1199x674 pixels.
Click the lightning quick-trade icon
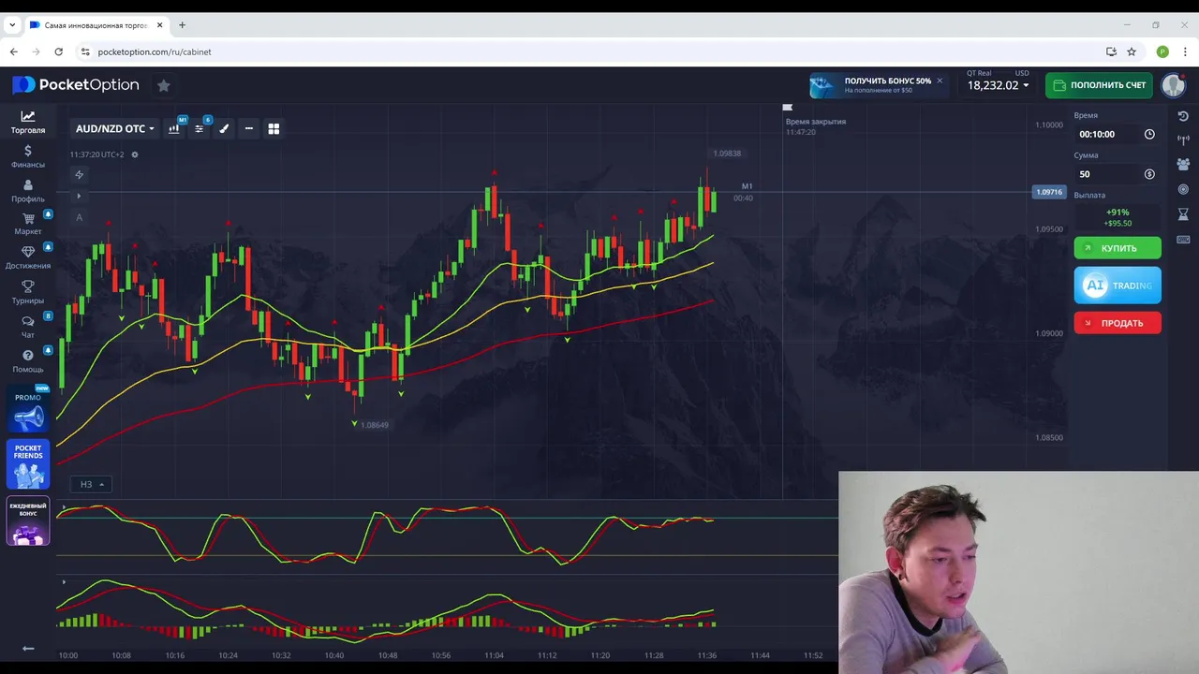pyautogui.click(x=79, y=174)
